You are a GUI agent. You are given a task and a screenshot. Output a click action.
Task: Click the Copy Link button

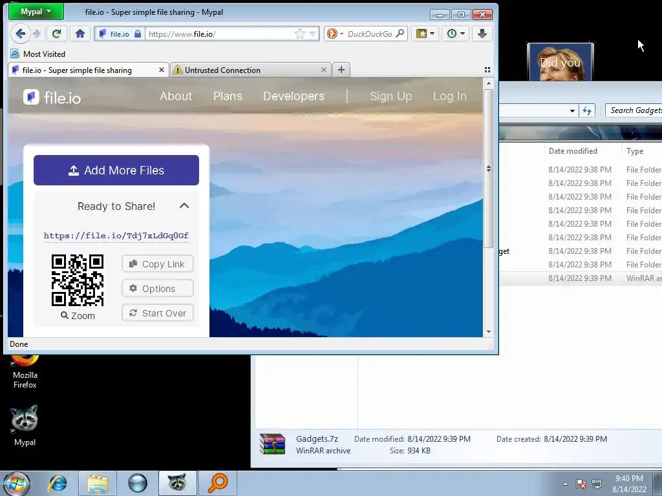click(158, 264)
